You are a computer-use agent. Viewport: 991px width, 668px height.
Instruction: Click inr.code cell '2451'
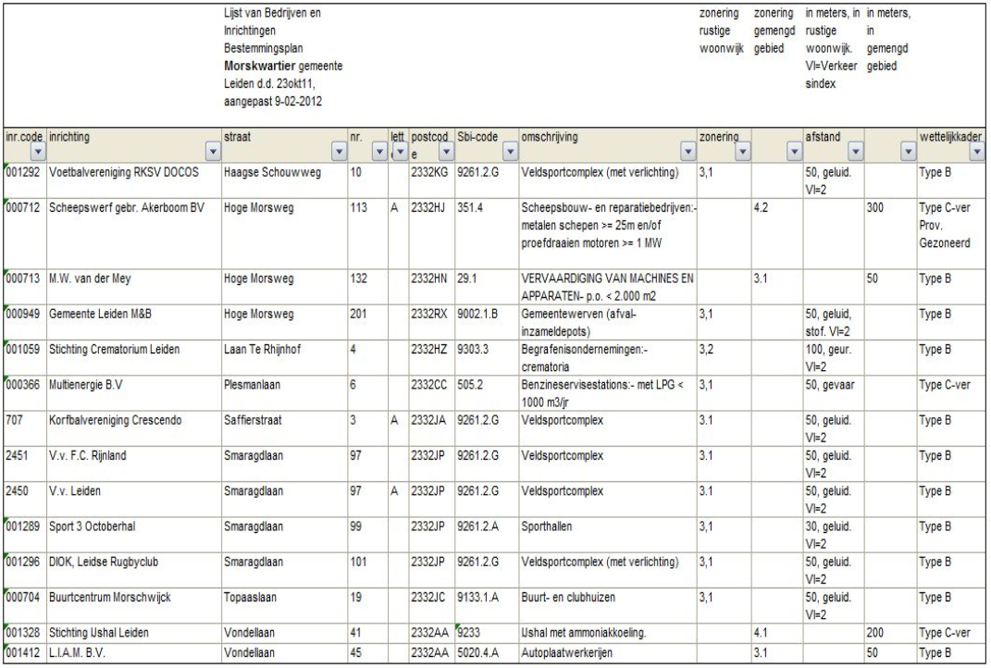(x=25, y=464)
